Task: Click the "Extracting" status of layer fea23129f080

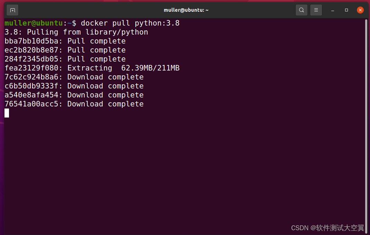Action: [89, 68]
